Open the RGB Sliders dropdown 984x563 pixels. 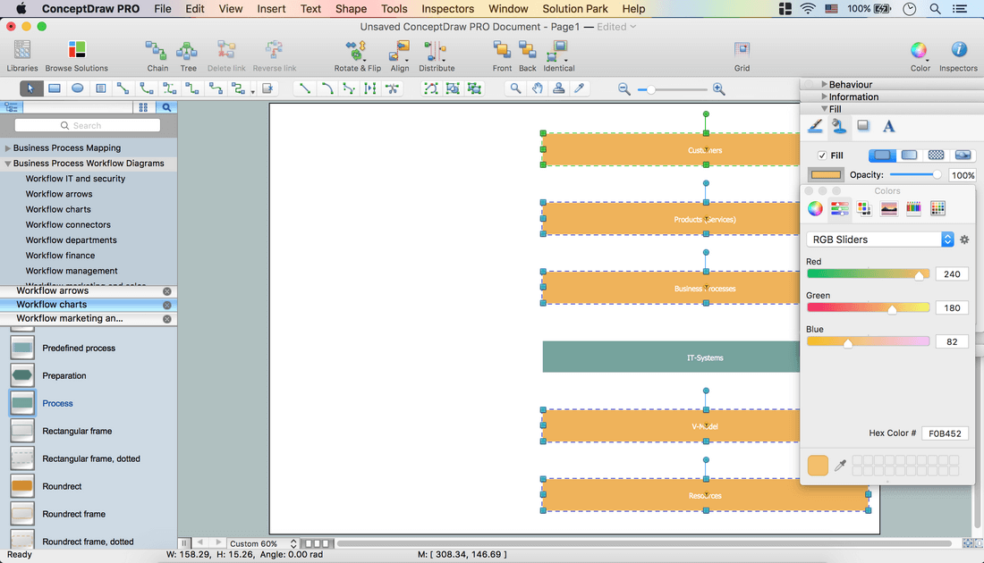click(x=880, y=239)
